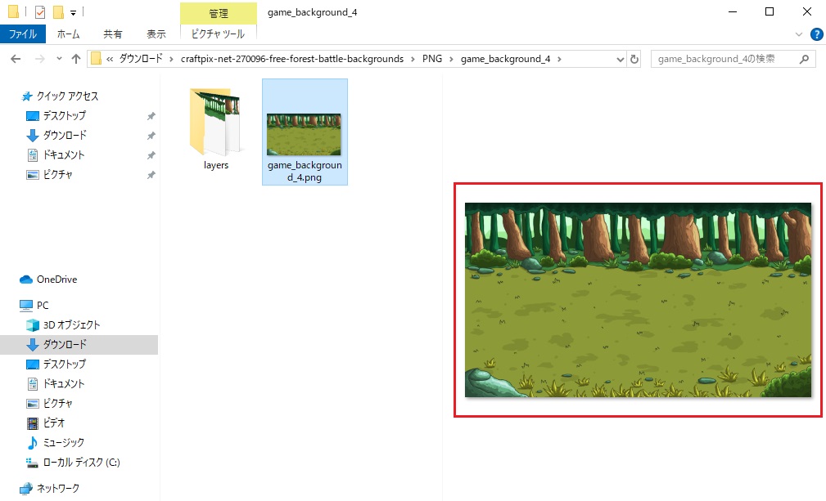Screen dimensions: 826x501
Task: Click the pin icon beside デスクトップ
Action: pos(151,116)
